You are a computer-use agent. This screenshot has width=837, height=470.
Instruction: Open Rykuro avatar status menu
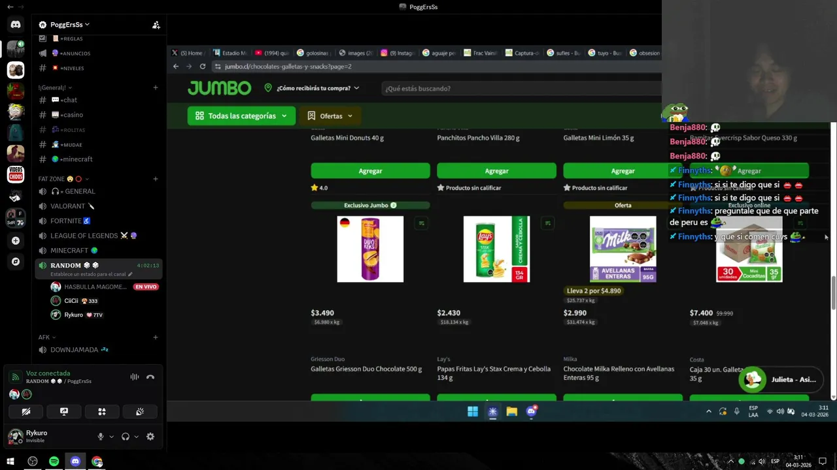(15, 436)
